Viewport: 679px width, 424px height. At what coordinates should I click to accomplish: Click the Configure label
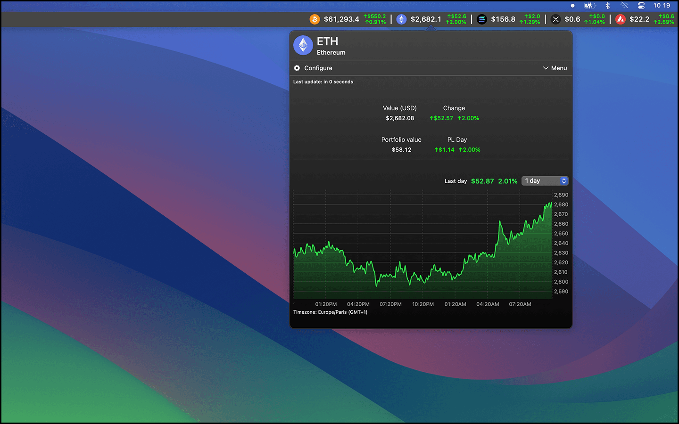(x=318, y=68)
